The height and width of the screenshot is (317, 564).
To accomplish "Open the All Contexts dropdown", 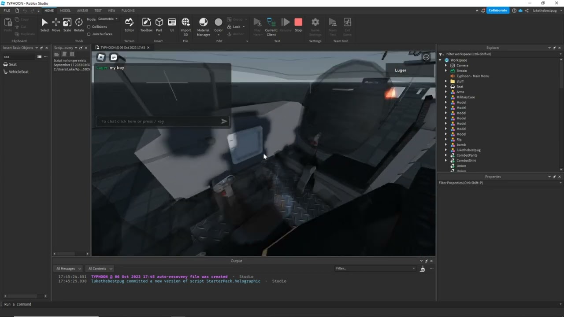I will [100, 269].
